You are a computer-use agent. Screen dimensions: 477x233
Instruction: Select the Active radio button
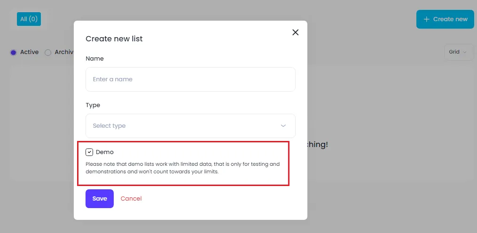point(13,53)
